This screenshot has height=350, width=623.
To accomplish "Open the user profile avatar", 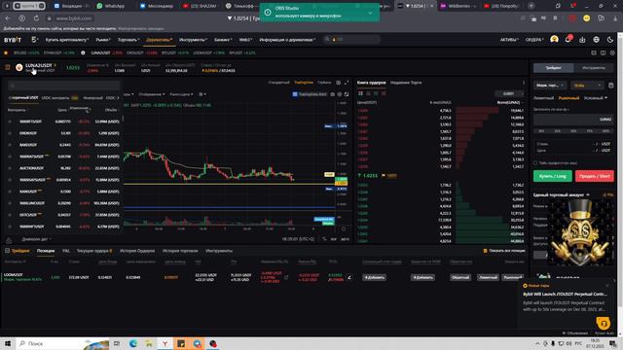I will pyautogui.click(x=554, y=39).
